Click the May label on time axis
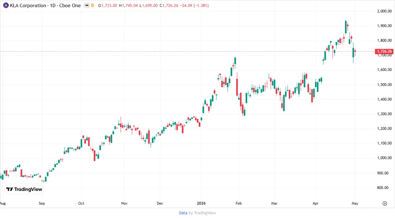This screenshot has width=395, height=218. pyautogui.click(x=355, y=204)
